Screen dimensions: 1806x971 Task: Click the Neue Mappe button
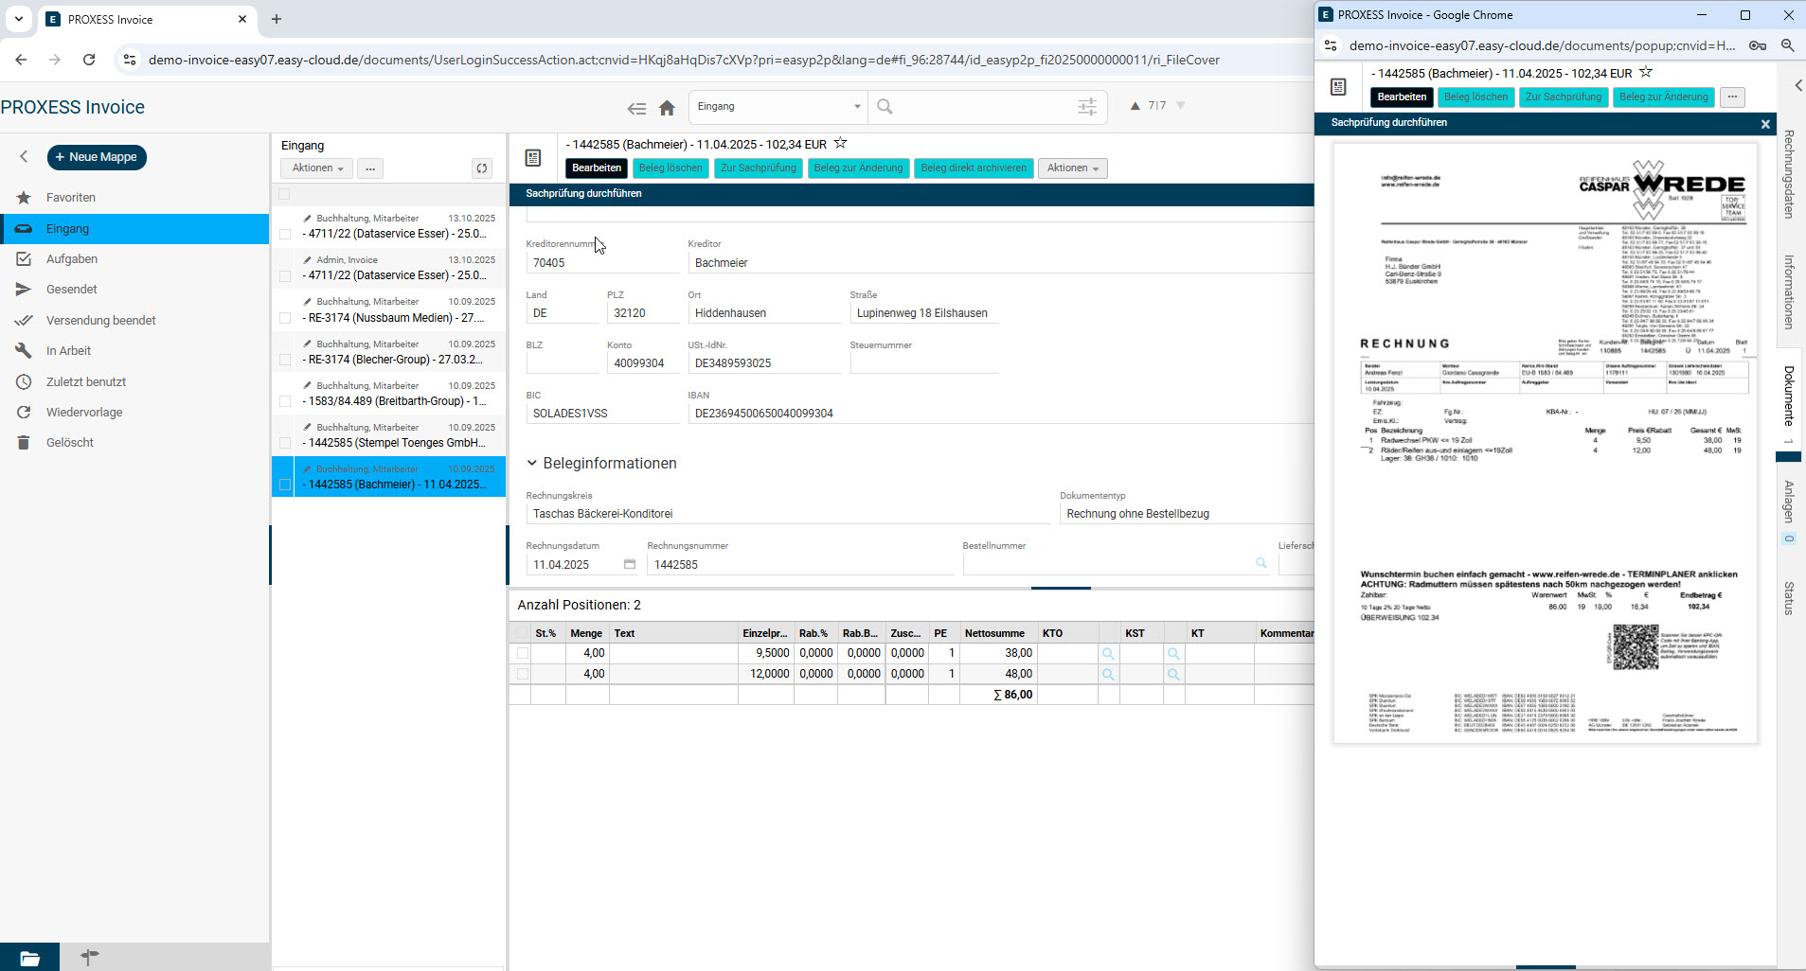[97, 157]
